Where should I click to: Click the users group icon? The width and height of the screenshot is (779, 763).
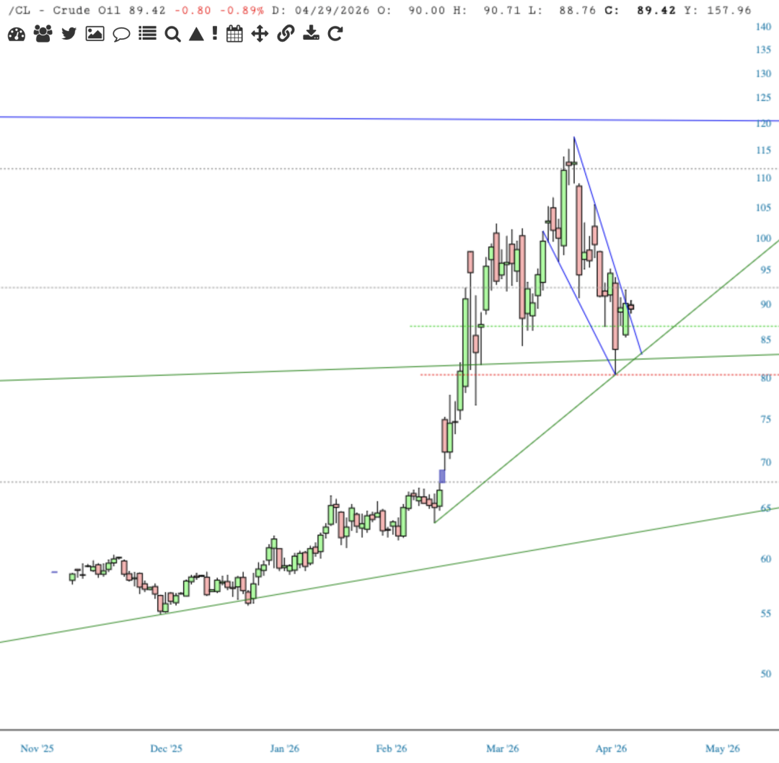[x=43, y=34]
